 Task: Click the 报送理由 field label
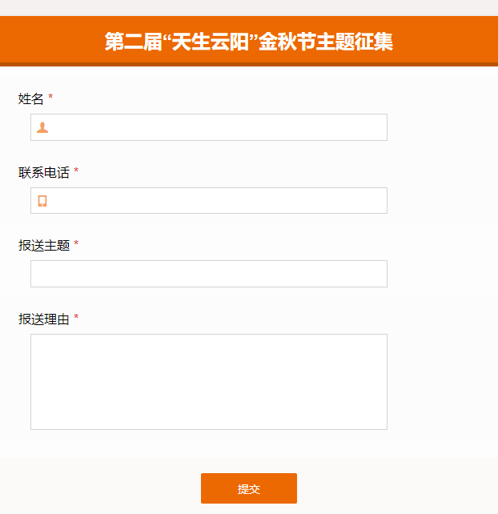click(44, 319)
